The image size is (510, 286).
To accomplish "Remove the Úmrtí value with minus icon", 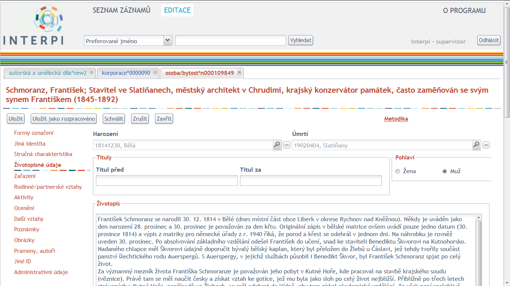I will 486,145.
